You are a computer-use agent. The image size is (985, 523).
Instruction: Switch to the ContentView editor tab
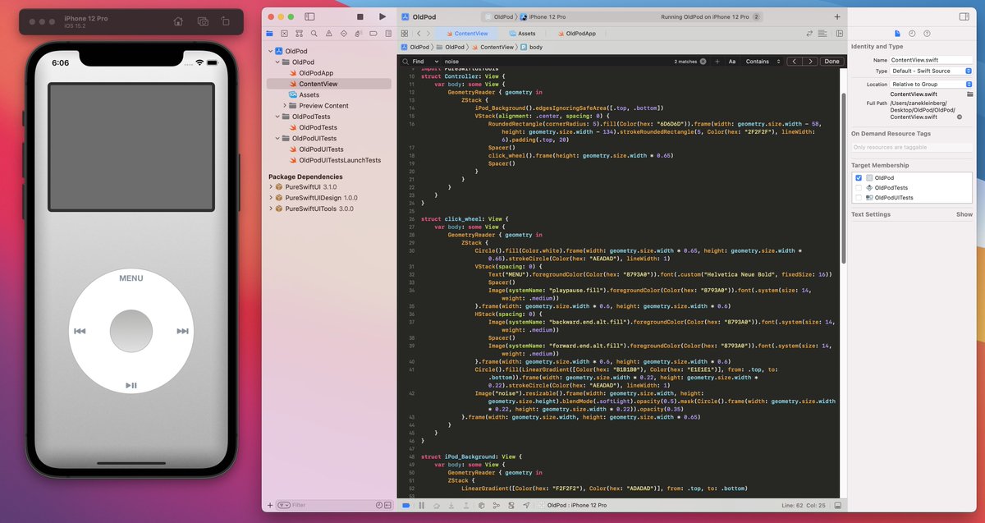[x=465, y=34]
